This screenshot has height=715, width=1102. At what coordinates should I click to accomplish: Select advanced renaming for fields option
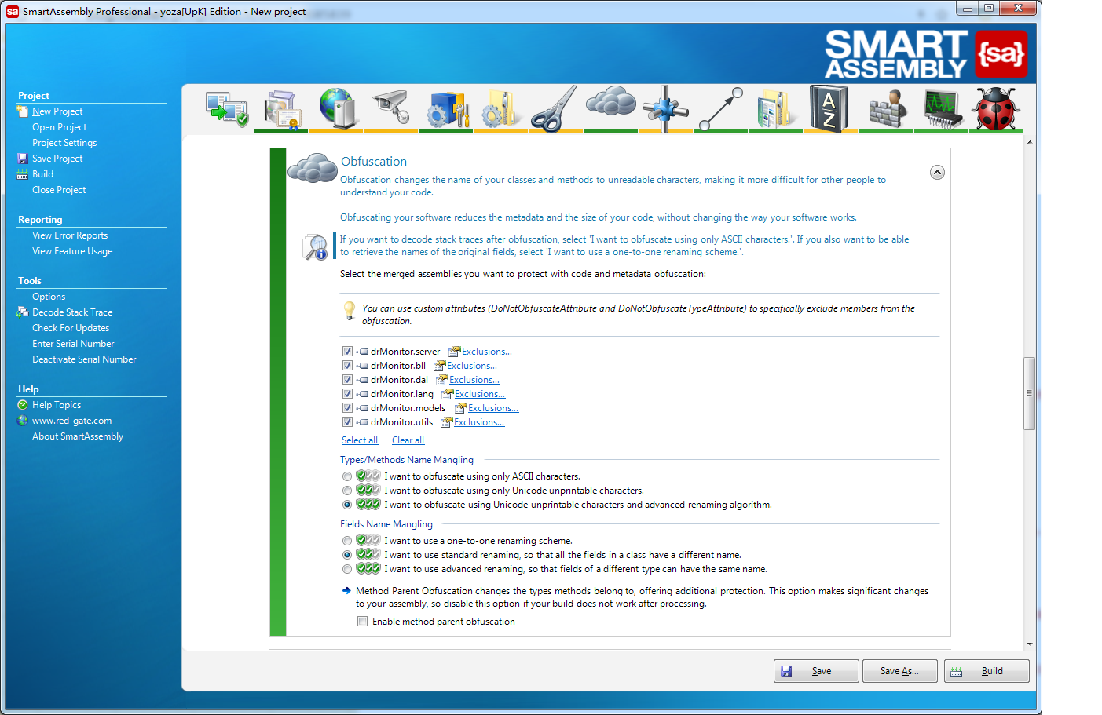pyautogui.click(x=347, y=569)
